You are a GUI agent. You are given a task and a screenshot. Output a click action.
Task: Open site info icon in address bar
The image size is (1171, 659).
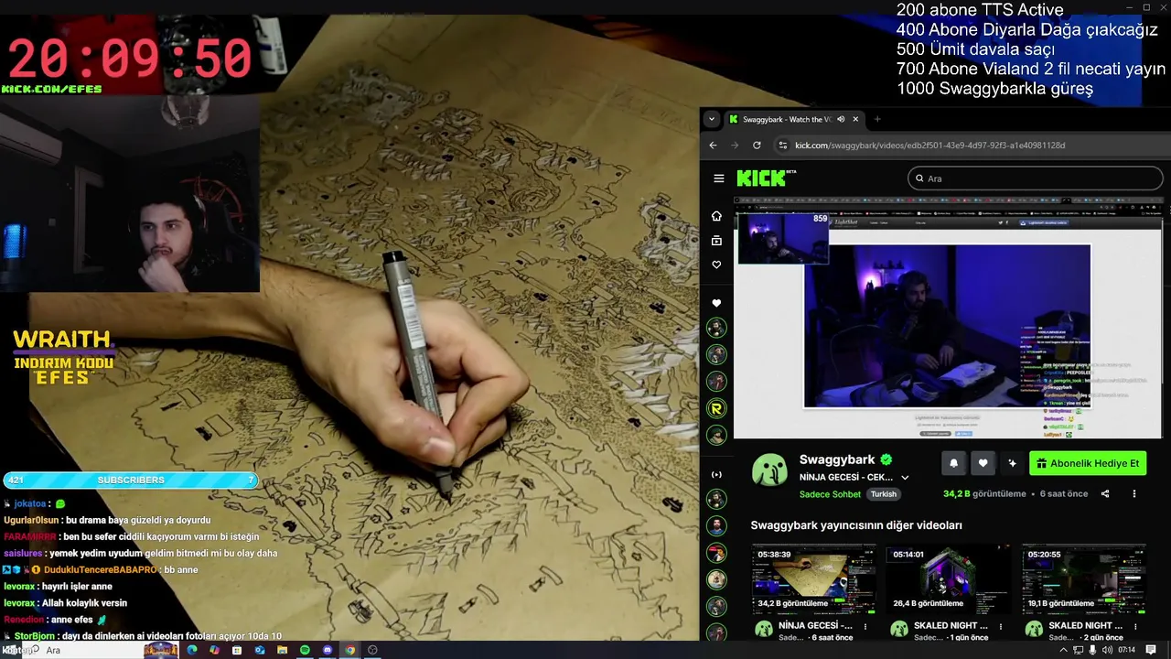coord(782,145)
